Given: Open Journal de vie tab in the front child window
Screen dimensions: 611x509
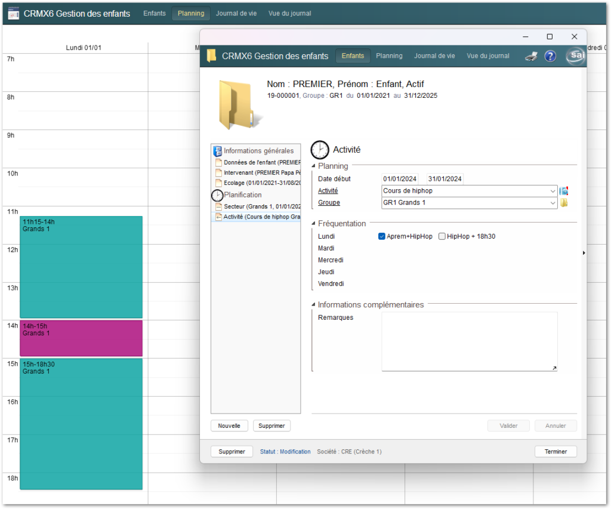Looking at the screenshot, I should [434, 55].
